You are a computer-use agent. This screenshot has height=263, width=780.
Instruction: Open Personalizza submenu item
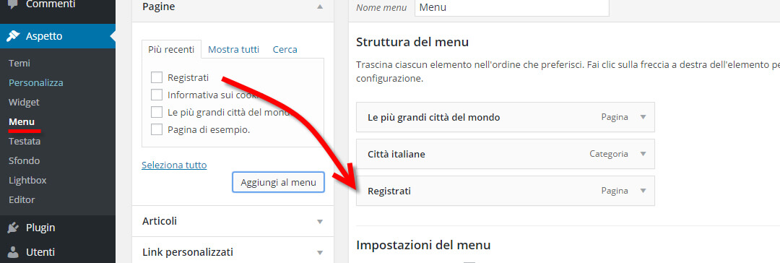(36, 82)
